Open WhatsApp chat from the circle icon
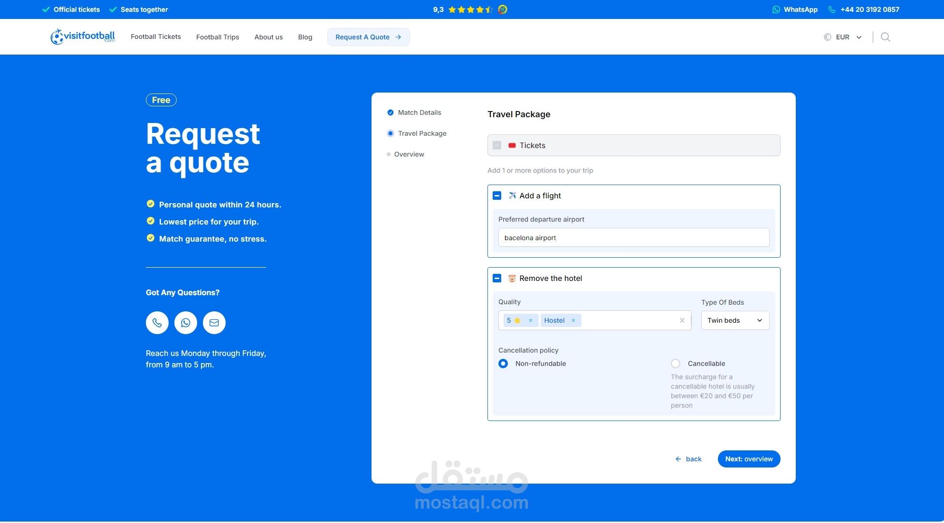This screenshot has width=944, height=523. point(186,323)
